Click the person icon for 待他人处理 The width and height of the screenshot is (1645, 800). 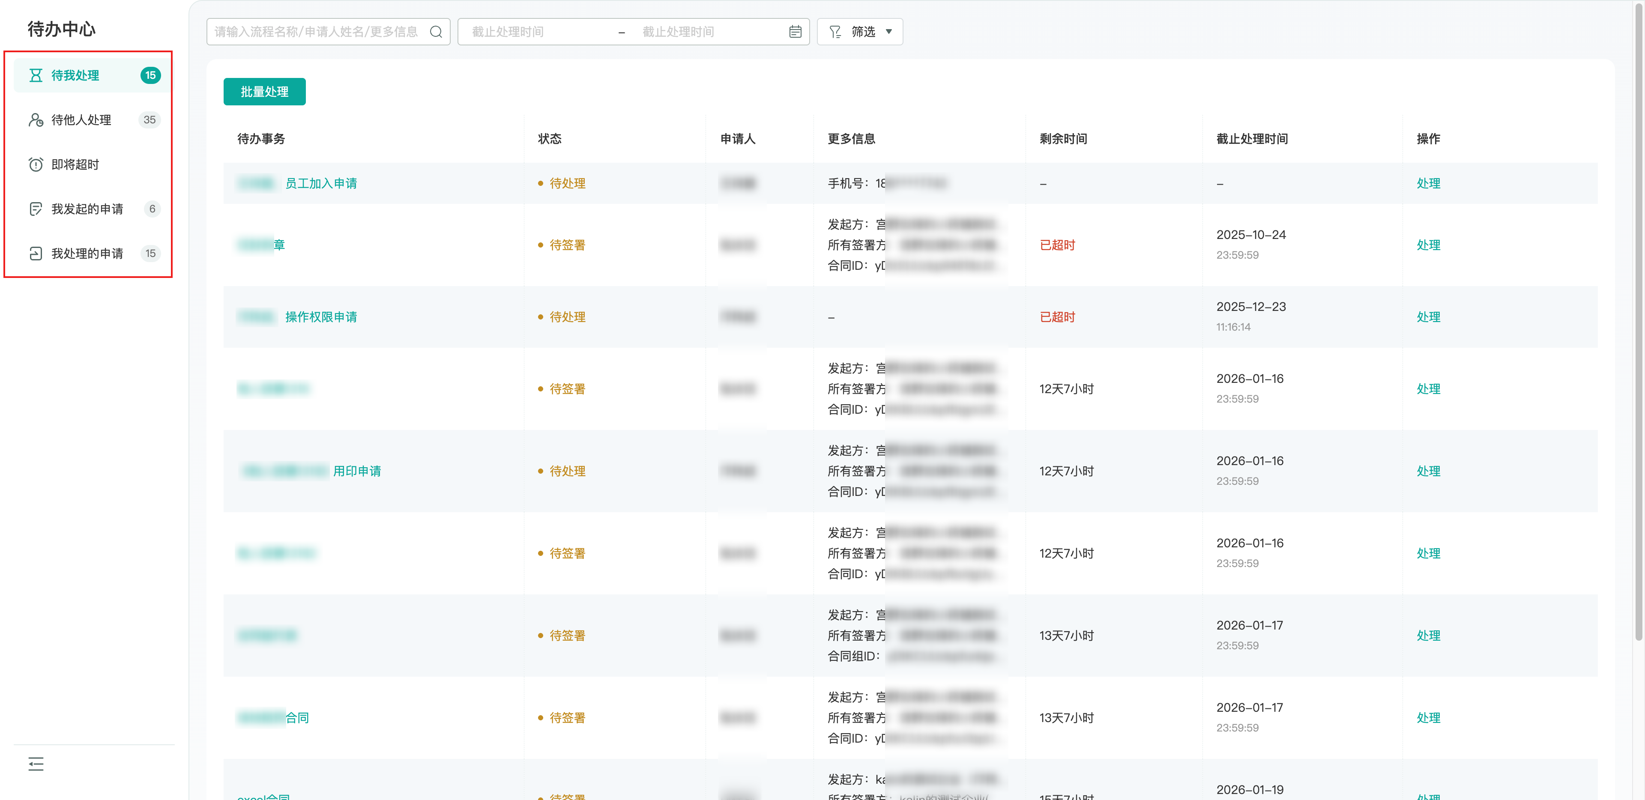tap(36, 120)
